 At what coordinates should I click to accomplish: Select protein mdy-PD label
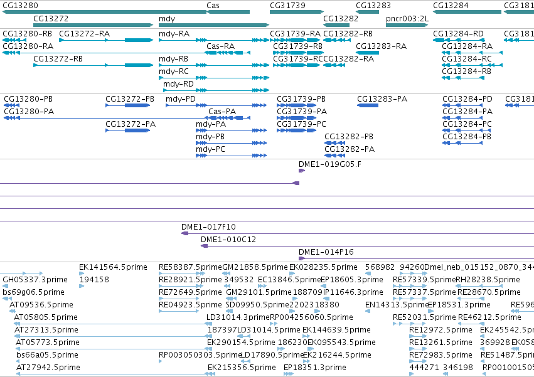(x=181, y=99)
